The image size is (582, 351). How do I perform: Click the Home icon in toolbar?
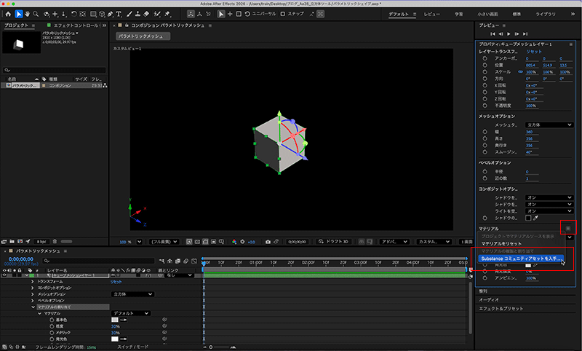[x=8, y=13]
